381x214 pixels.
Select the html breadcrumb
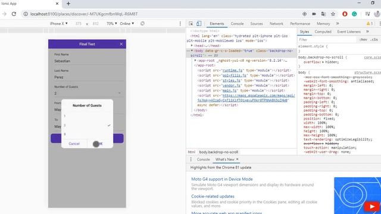[x=192, y=152]
